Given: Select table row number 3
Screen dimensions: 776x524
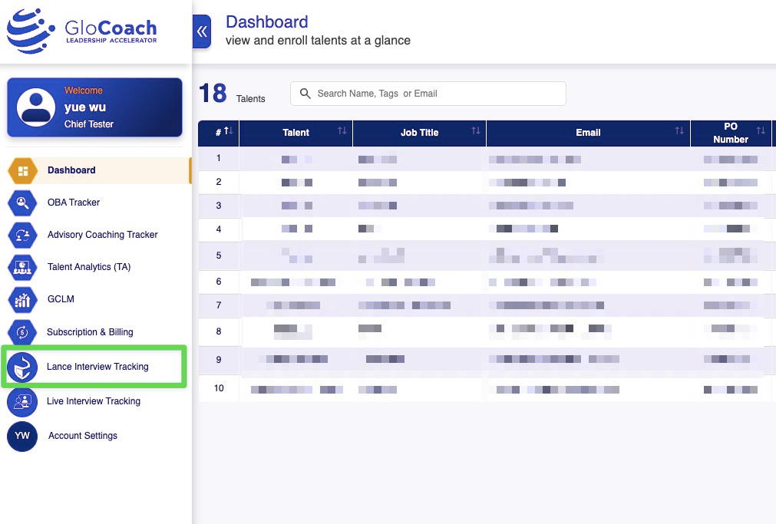Looking at the screenshot, I should pos(487,206).
